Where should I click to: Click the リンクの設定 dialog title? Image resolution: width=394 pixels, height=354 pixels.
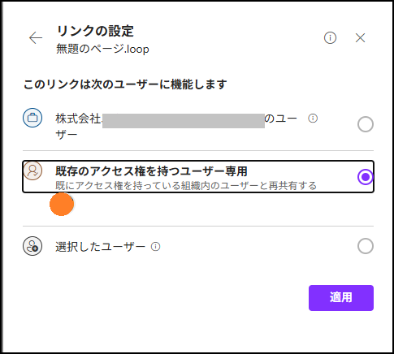pos(95,31)
